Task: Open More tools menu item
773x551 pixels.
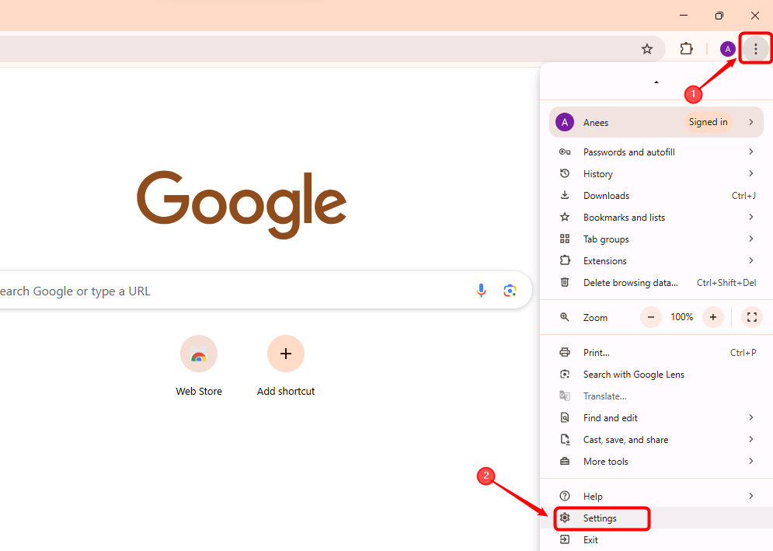Action: coord(656,461)
